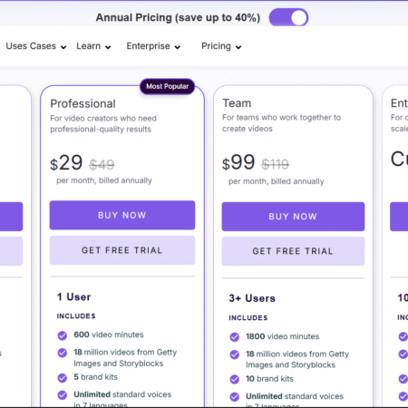Click the 1 User heading
The image size is (408, 408).
[74, 296]
